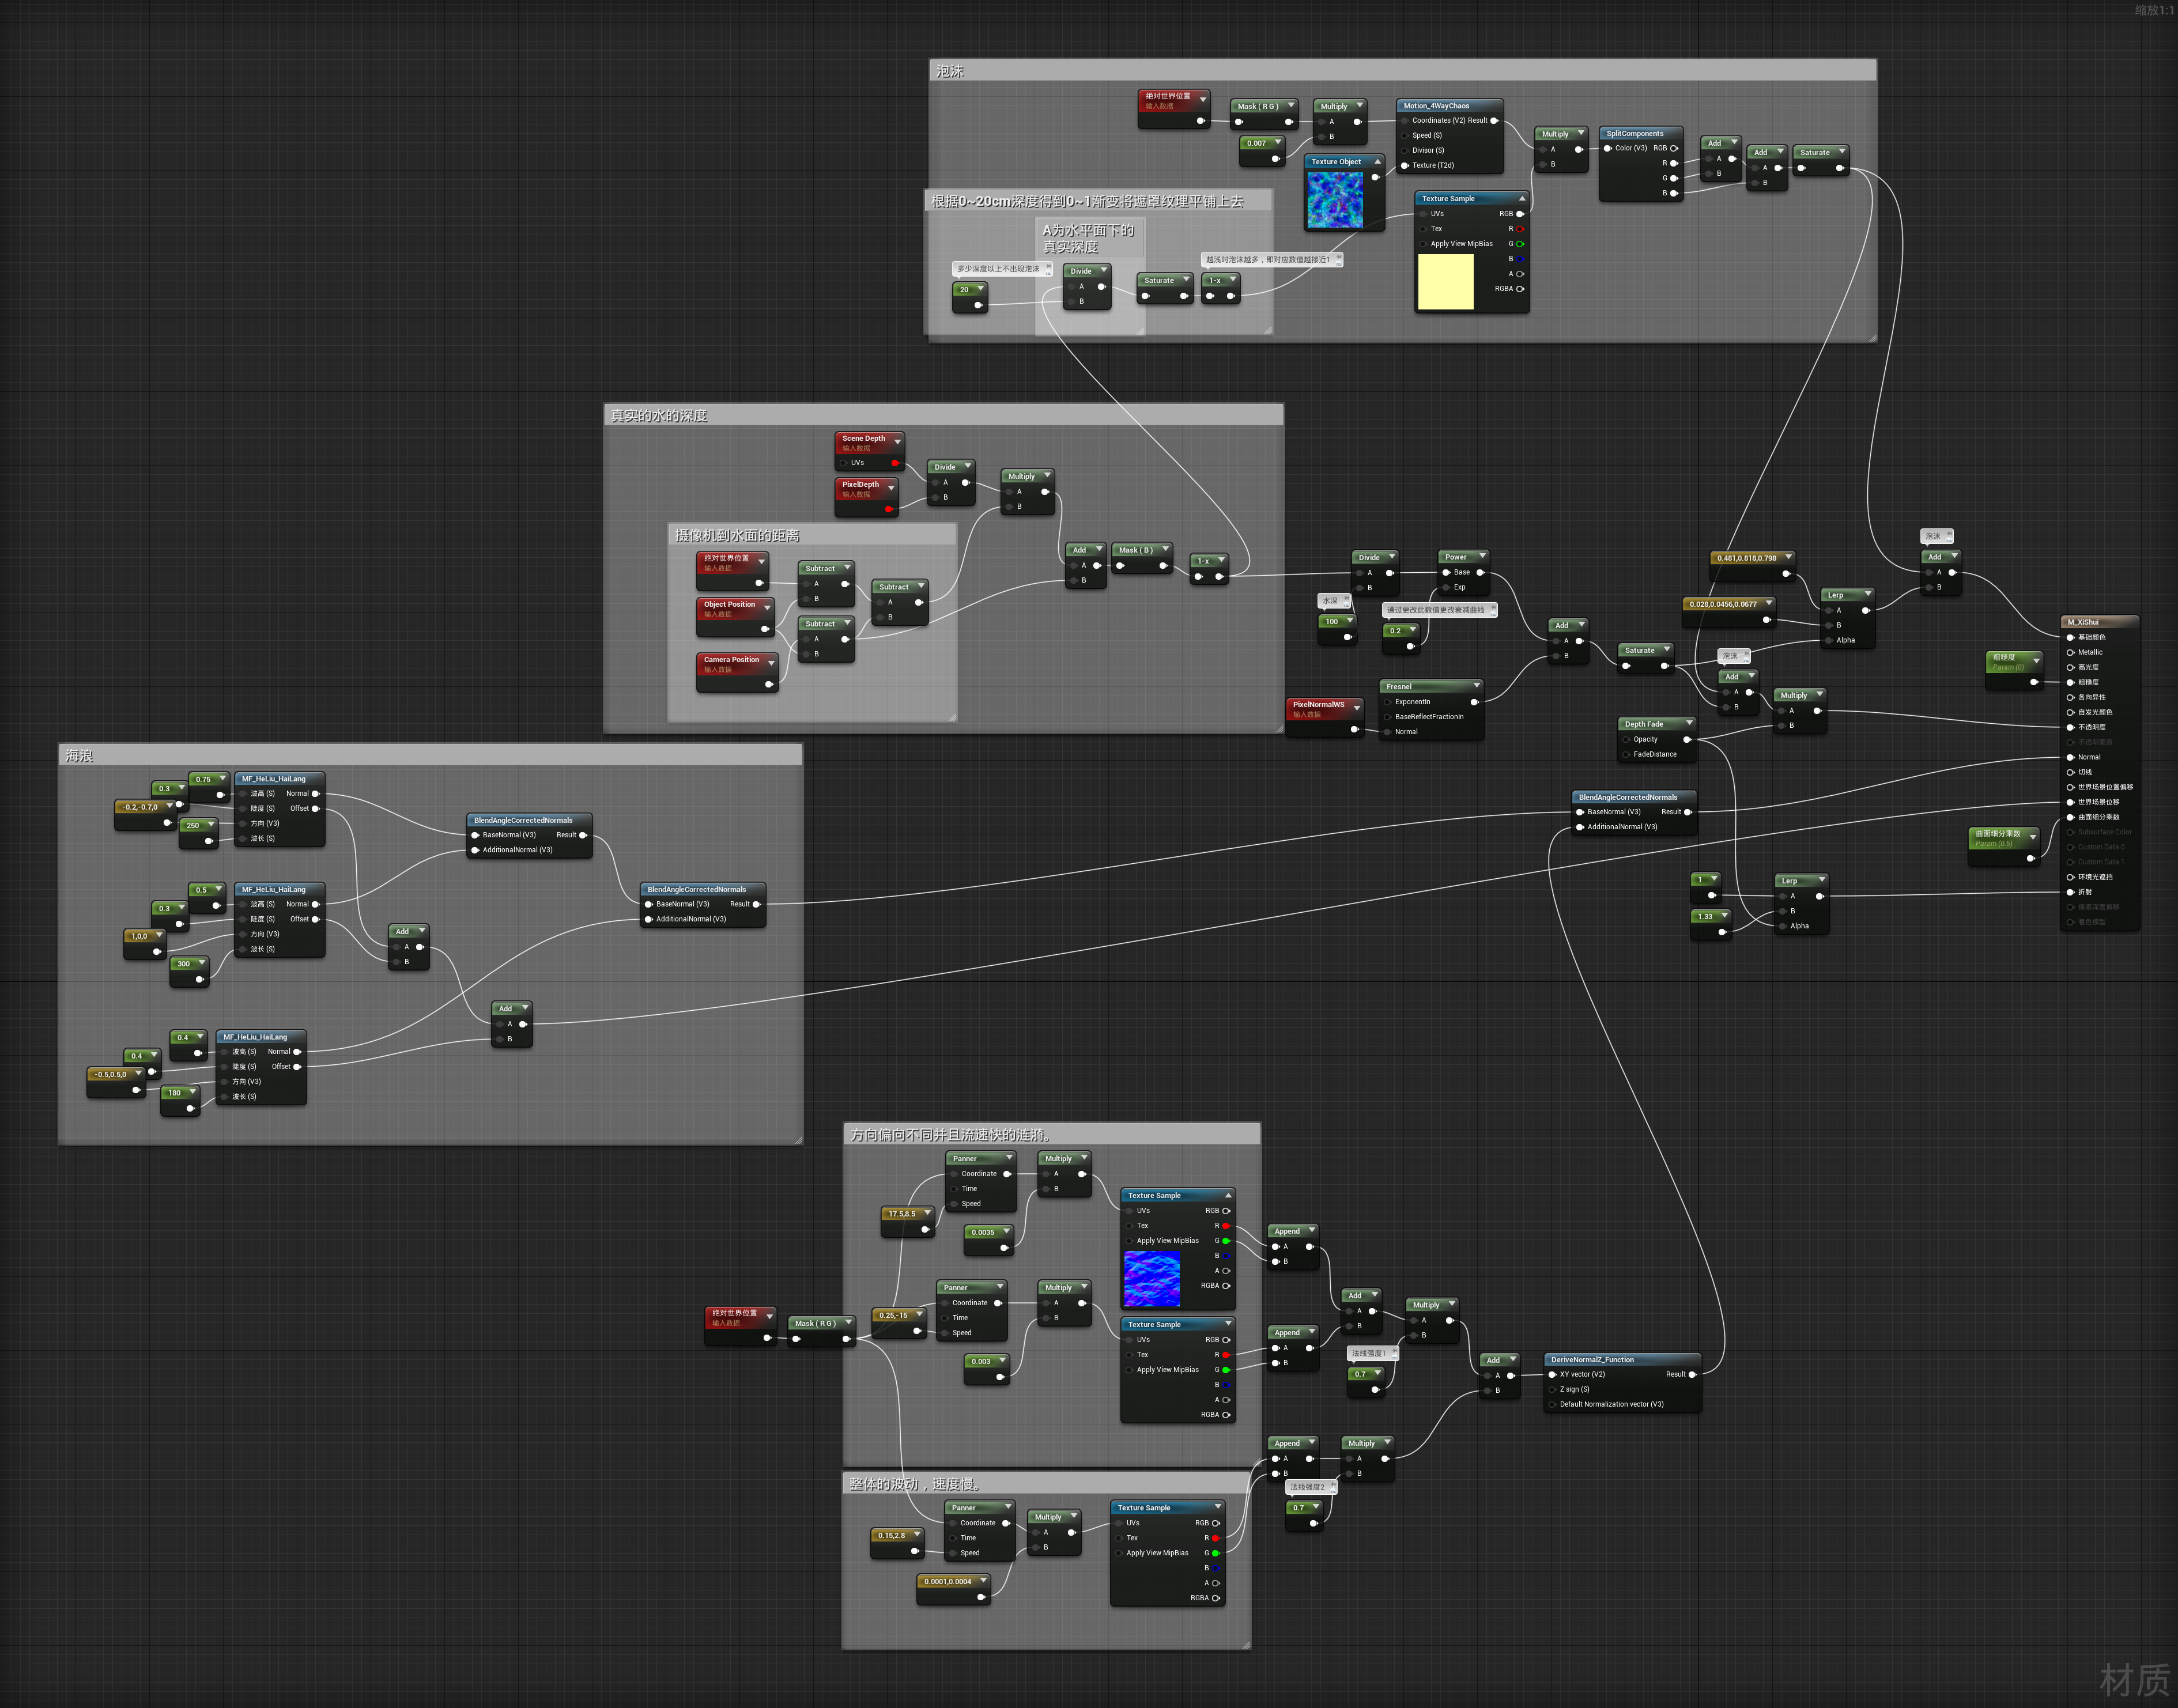The image size is (2178, 1708).
Task: Expand the Fresnel node dropdown arrow
Action: [1476, 686]
